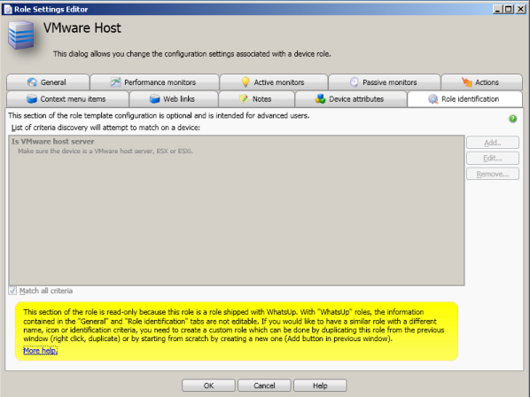The image size is (530, 397).
Task: Click the criterion description about ESX or ESXi
Action: click(x=105, y=151)
